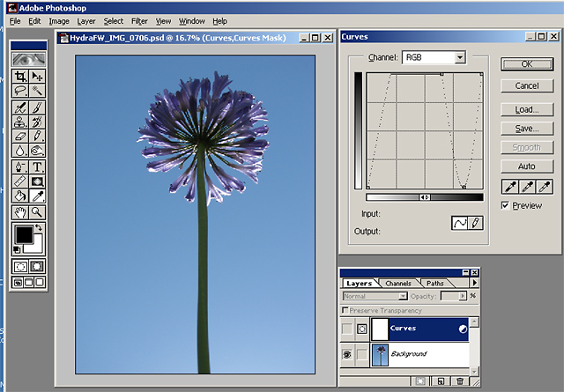Select the Hand tool
The height and width of the screenshot is (392, 564).
pyautogui.click(x=20, y=212)
